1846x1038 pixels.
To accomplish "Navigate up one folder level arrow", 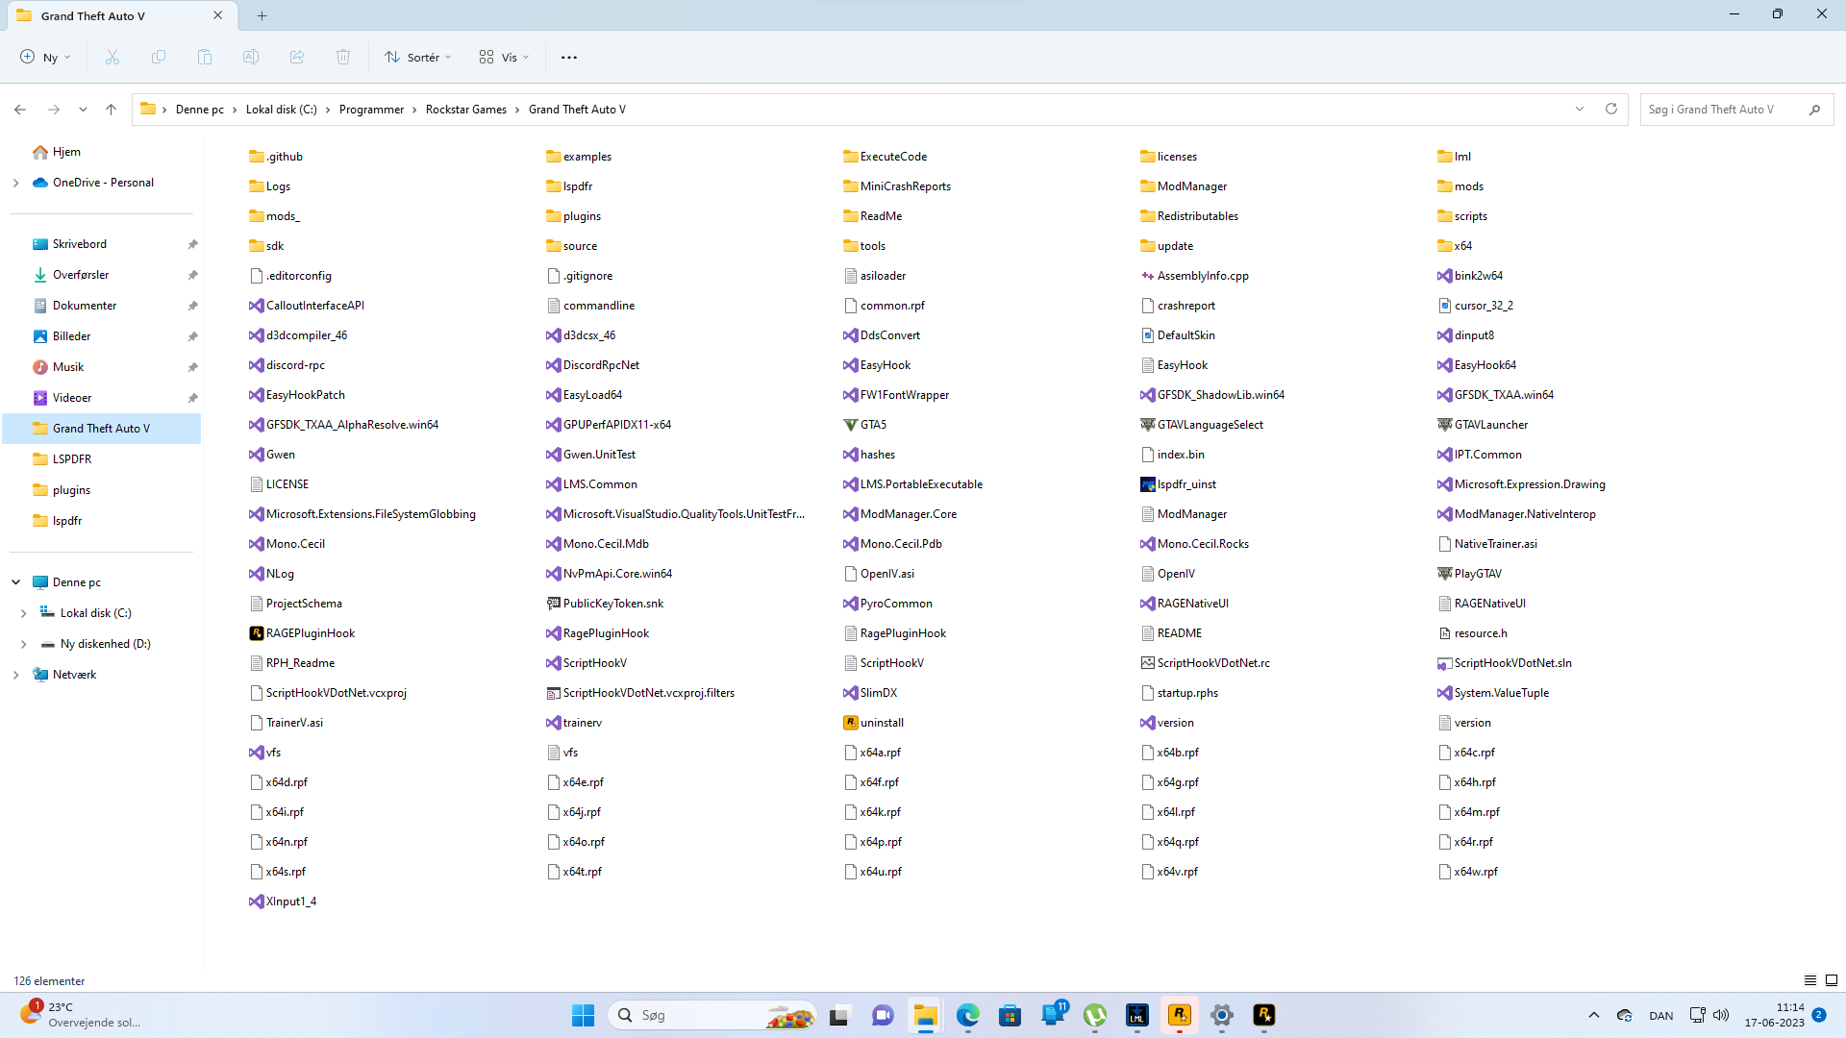I will click(x=112, y=110).
